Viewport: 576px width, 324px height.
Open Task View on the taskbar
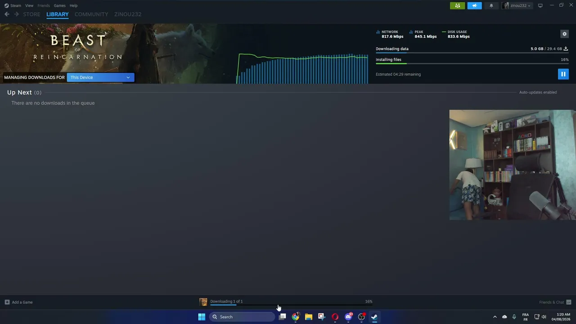pos(282,317)
